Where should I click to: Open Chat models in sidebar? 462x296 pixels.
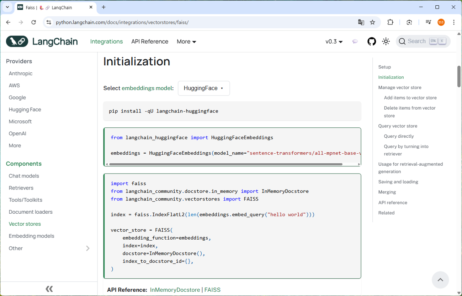tap(24, 176)
